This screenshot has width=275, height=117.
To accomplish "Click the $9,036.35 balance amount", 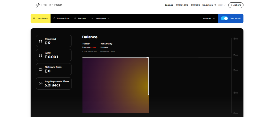I will 208,5.
